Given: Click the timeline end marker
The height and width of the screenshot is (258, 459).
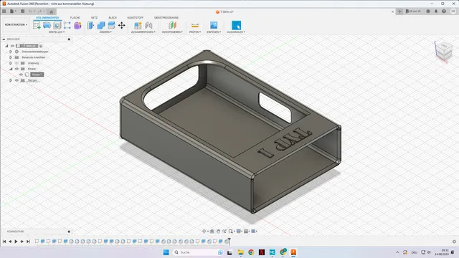Looking at the screenshot, I should [229, 241].
